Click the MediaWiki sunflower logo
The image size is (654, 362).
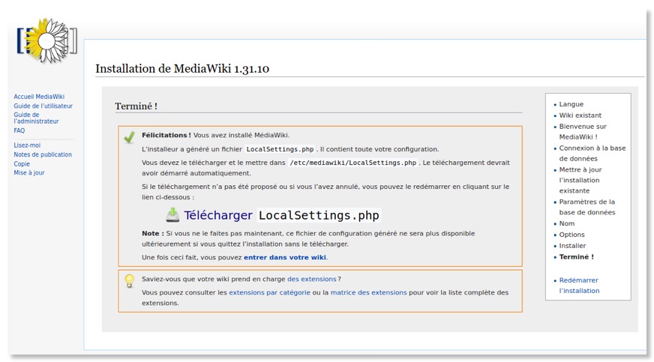click(47, 40)
